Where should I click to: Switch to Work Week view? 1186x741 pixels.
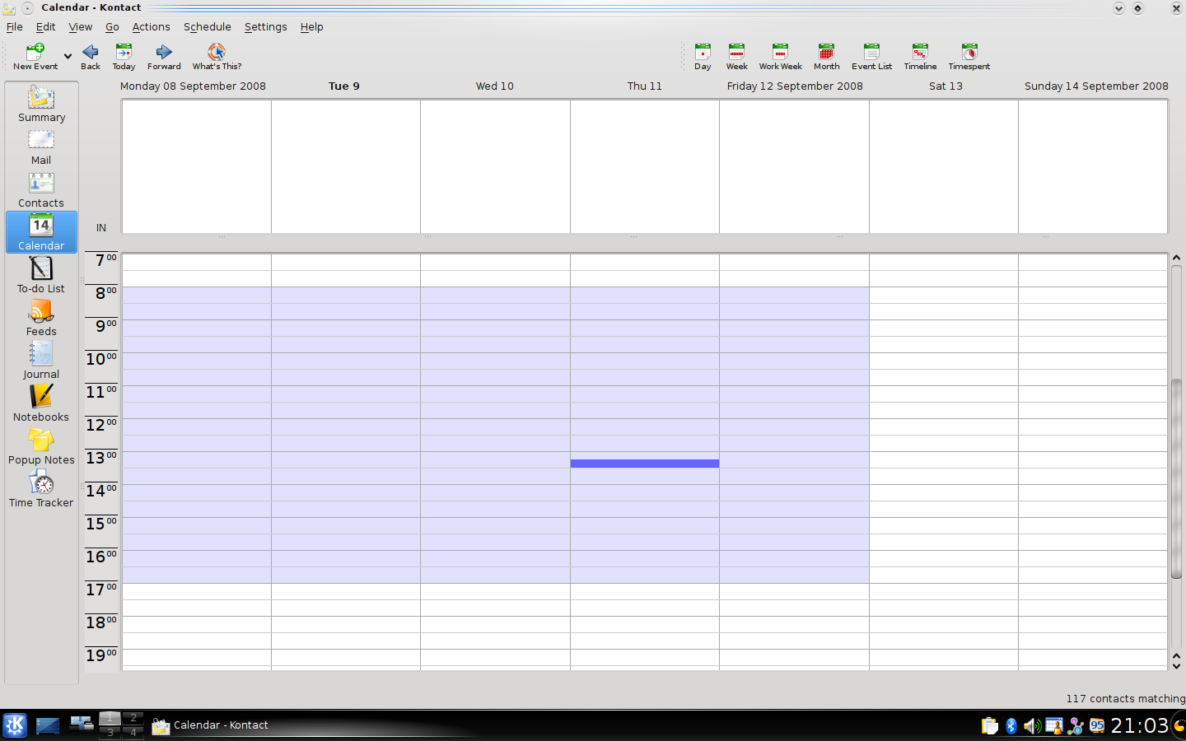780,57
